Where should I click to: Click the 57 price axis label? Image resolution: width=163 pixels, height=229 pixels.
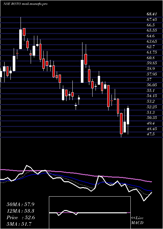149,79
